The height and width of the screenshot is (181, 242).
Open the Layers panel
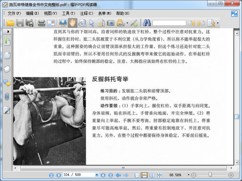coord(7,69)
